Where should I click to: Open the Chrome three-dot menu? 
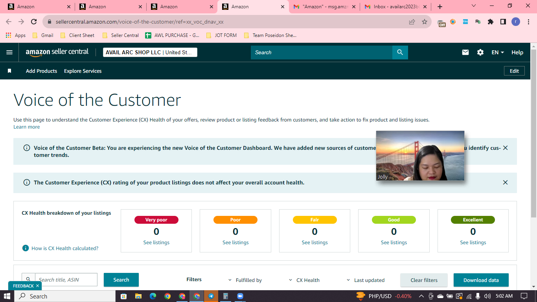pos(528,22)
